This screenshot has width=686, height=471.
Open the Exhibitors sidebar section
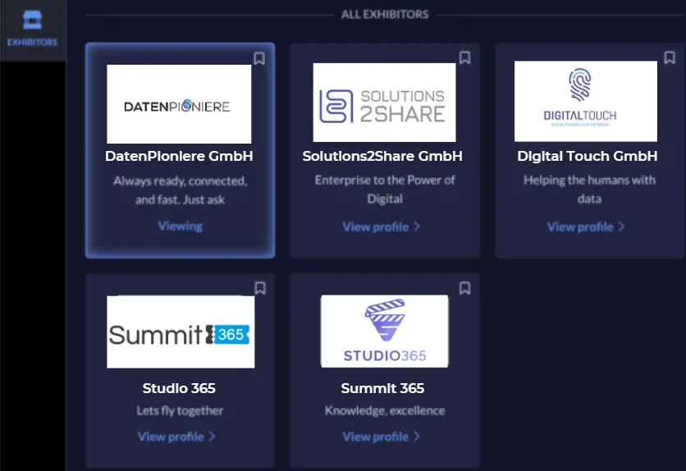coord(32,29)
